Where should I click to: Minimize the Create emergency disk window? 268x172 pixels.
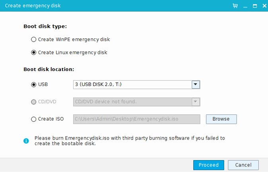(x=245, y=6)
